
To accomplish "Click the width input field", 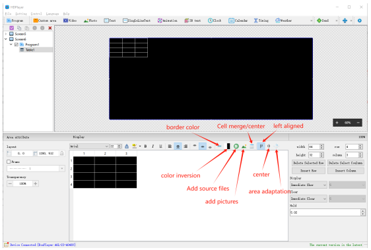I will pos(314,147).
